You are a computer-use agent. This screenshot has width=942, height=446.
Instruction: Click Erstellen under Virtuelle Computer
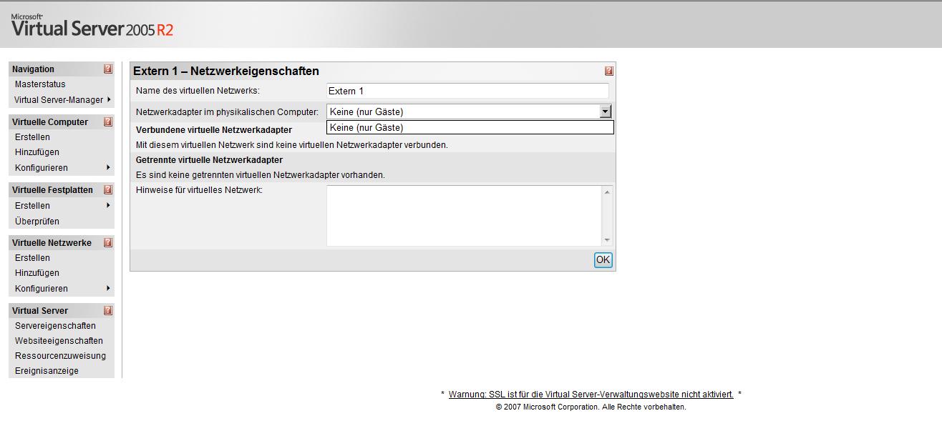[x=32, y=137]
